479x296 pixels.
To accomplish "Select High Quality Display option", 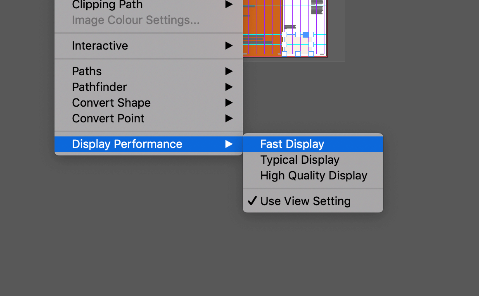I will (313, 176).
